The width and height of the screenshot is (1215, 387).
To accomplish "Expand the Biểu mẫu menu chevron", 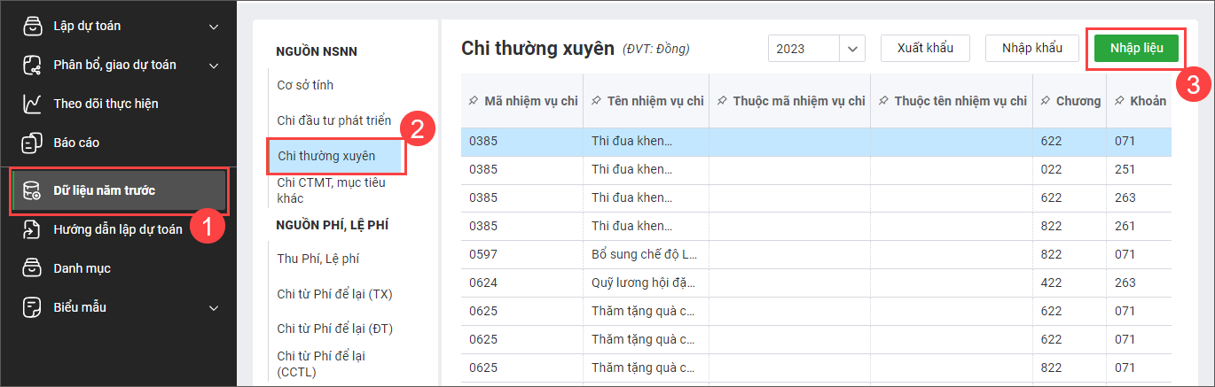I will click(x=214, y=307).
